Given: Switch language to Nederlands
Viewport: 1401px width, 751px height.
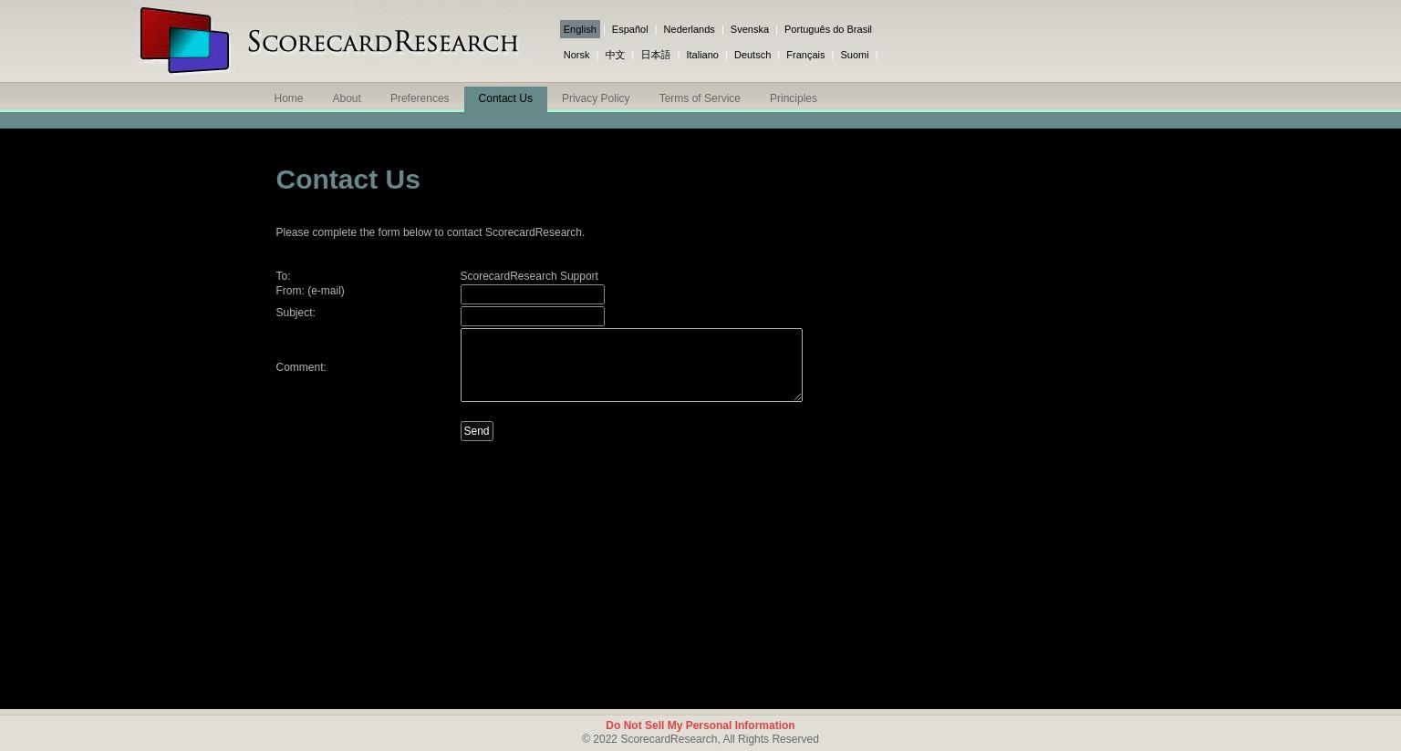Looking at the screenshot, I should coord(689,29).
